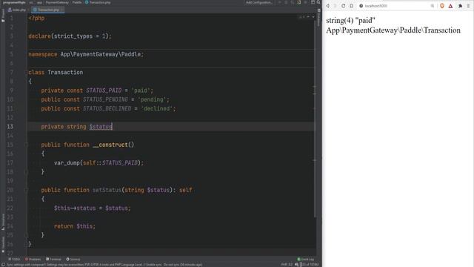Reload the localhost page
The width and height of the screenshot is (474, 267).
coord(343,6)
